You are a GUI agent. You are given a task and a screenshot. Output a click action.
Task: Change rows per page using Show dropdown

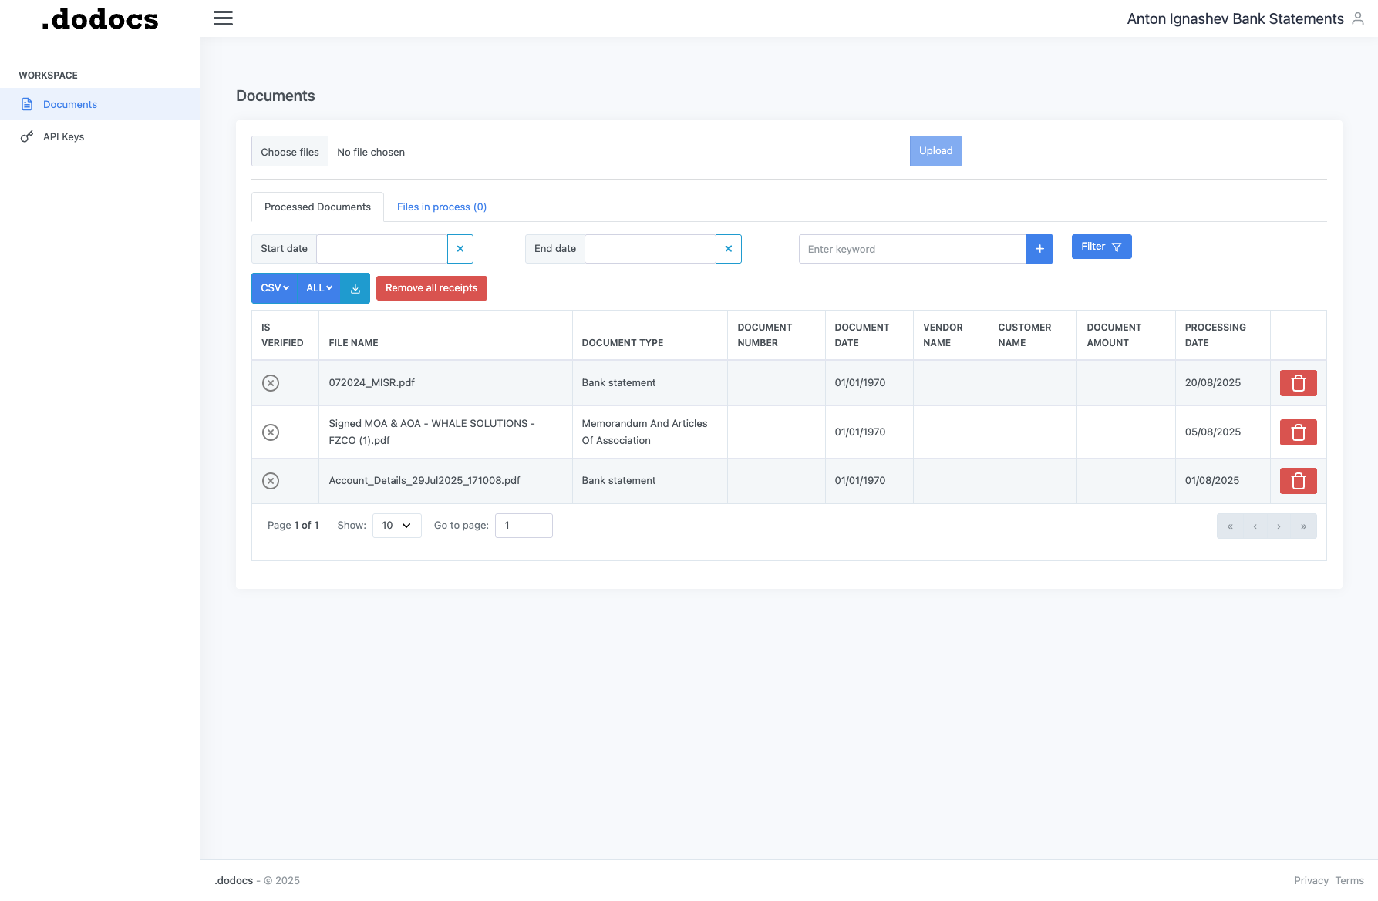click(396, 525)
